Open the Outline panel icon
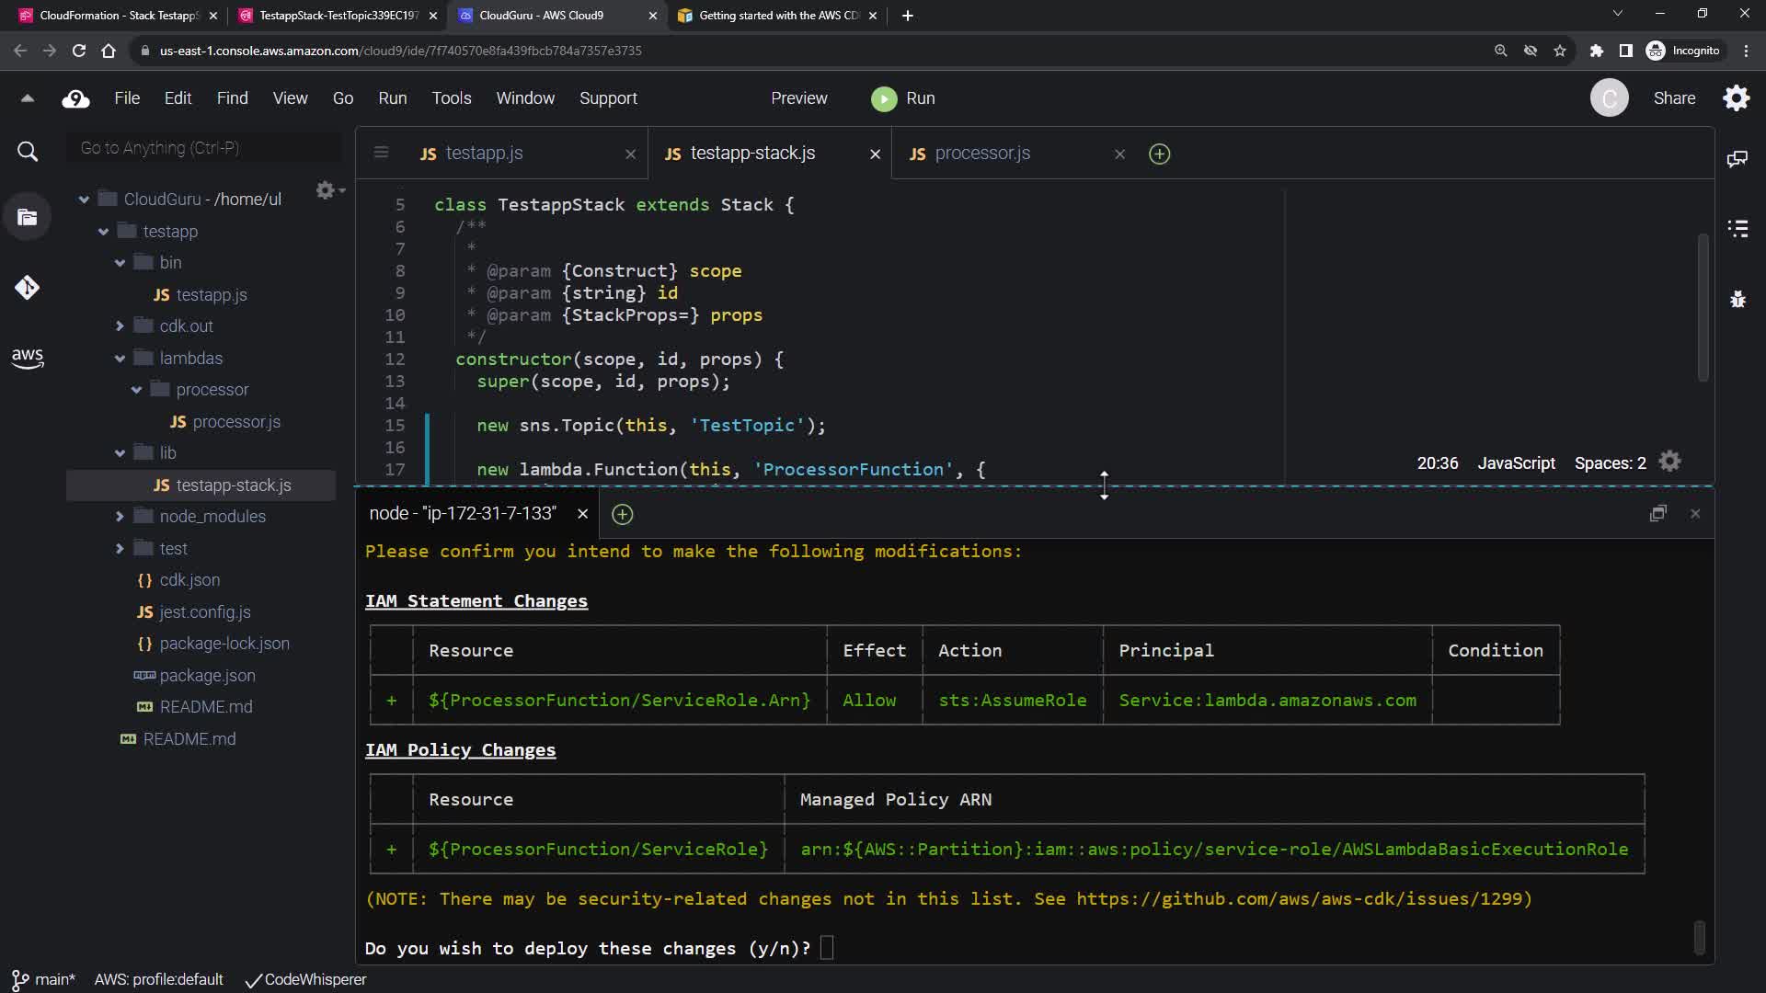Viewport: 1766px width, 993px height. click(x=1737, y=228)
